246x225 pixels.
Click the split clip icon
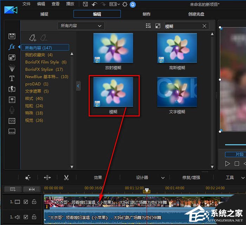coord(47,178)
